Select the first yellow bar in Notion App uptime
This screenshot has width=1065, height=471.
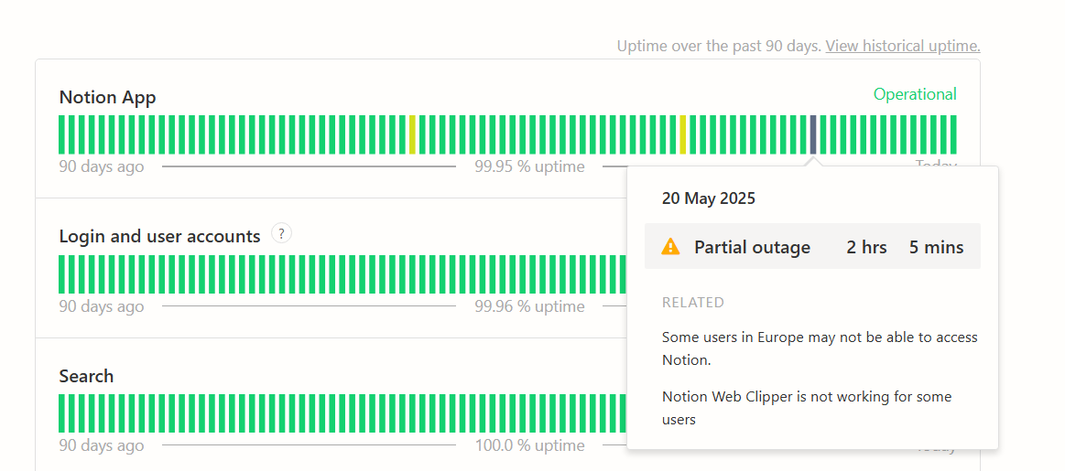coord(412,134)
